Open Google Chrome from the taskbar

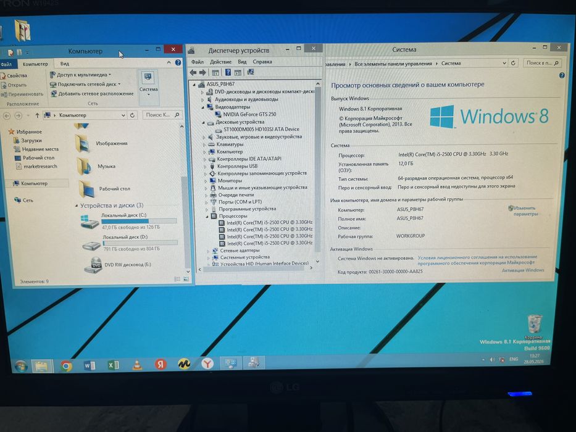click(x=66, y=366)
